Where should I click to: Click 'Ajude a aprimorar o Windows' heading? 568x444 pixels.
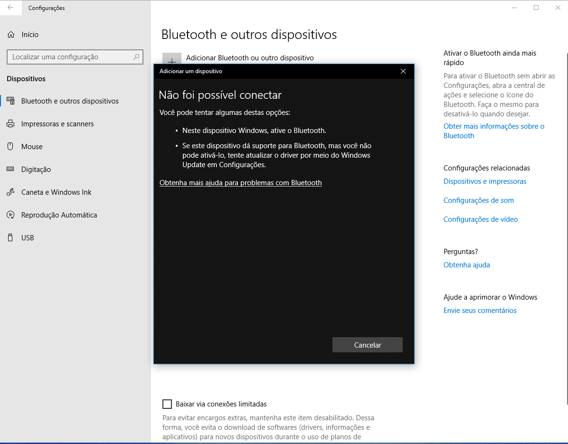(x=490, y=297)
